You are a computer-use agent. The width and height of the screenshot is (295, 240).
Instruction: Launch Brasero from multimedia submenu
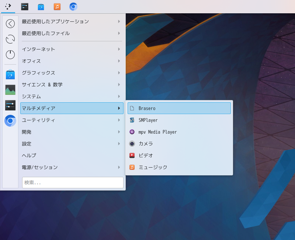(179, 108)
